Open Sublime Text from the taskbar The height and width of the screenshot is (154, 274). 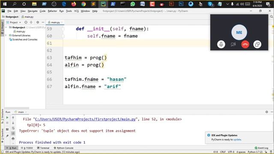(x=93, y=4)
